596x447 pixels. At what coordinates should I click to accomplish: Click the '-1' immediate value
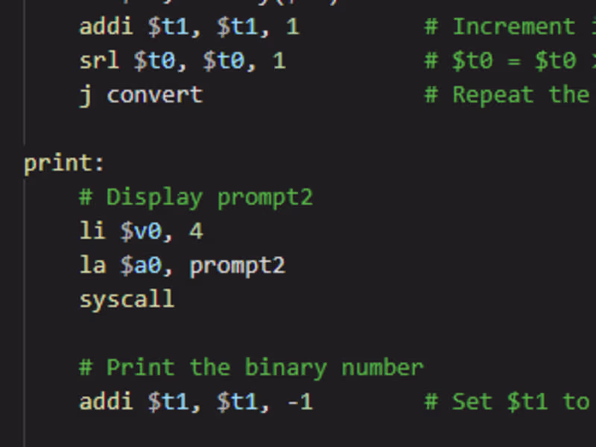pyautogui.click(x=299, y=402)
